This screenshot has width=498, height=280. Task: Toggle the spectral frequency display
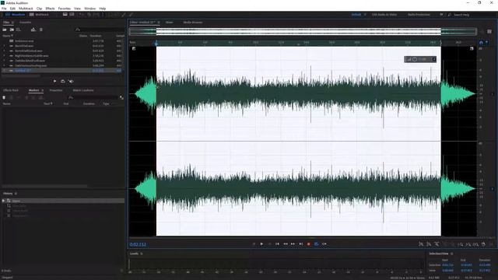coord(65,14)
